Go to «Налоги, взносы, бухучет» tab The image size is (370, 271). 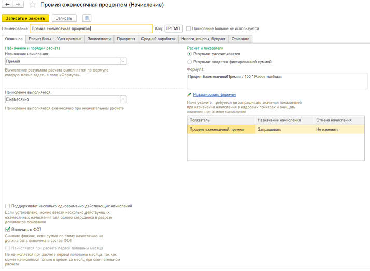203,39
